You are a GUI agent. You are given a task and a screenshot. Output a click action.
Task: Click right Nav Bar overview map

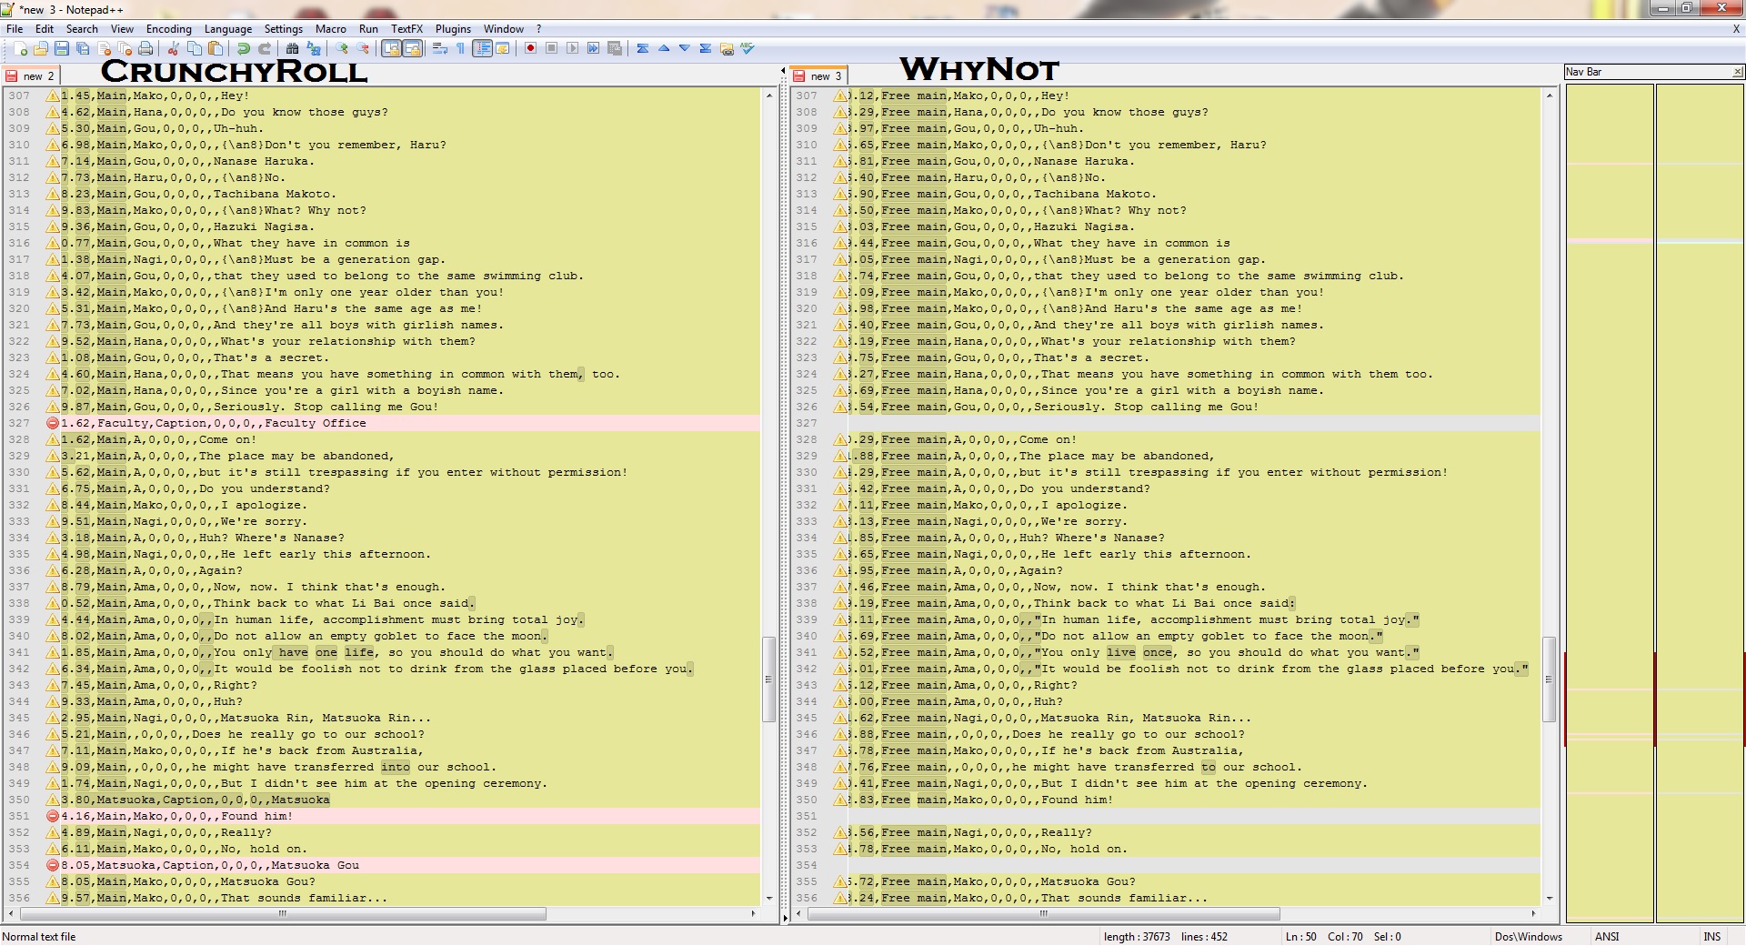[1699, 503]
